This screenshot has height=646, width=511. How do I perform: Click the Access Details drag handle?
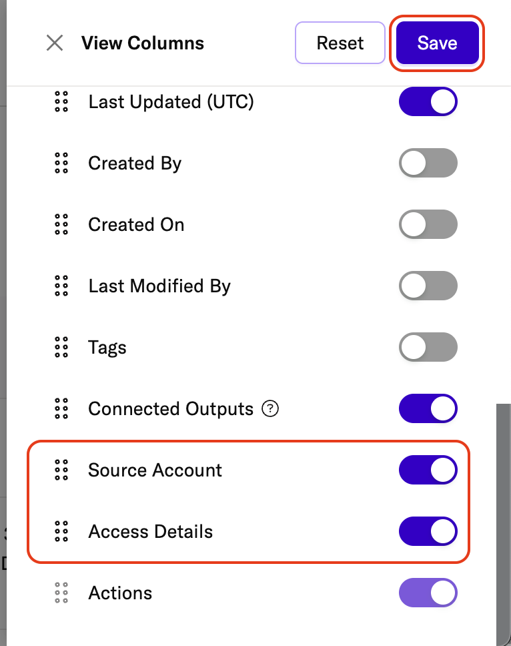61,532
